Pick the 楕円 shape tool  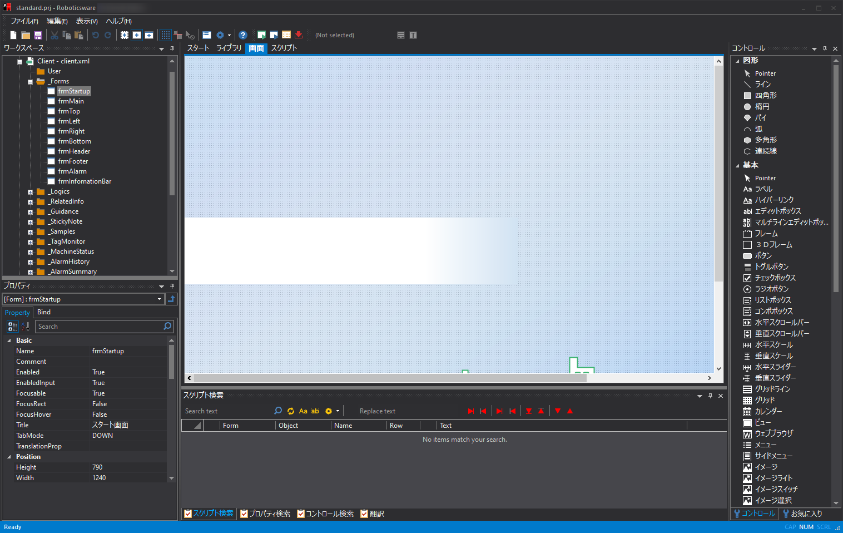(x=762, y=106)
